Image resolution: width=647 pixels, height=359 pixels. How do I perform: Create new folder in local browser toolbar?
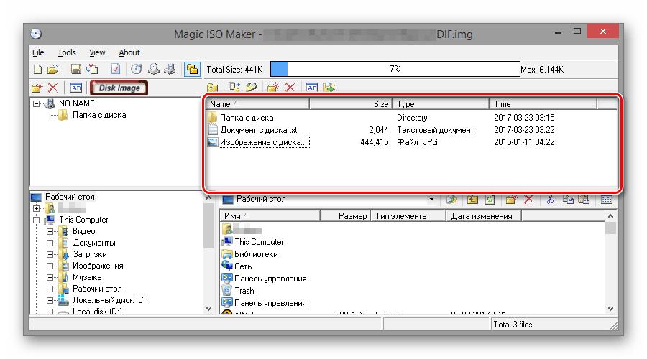click(511, 200)
